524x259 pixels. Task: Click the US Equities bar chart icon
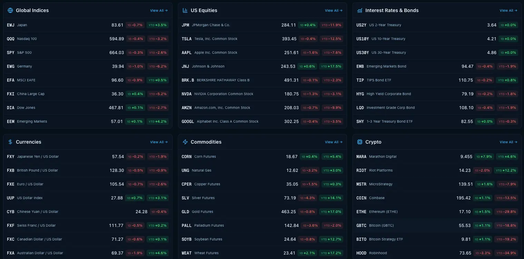click(x=185, y=10)
